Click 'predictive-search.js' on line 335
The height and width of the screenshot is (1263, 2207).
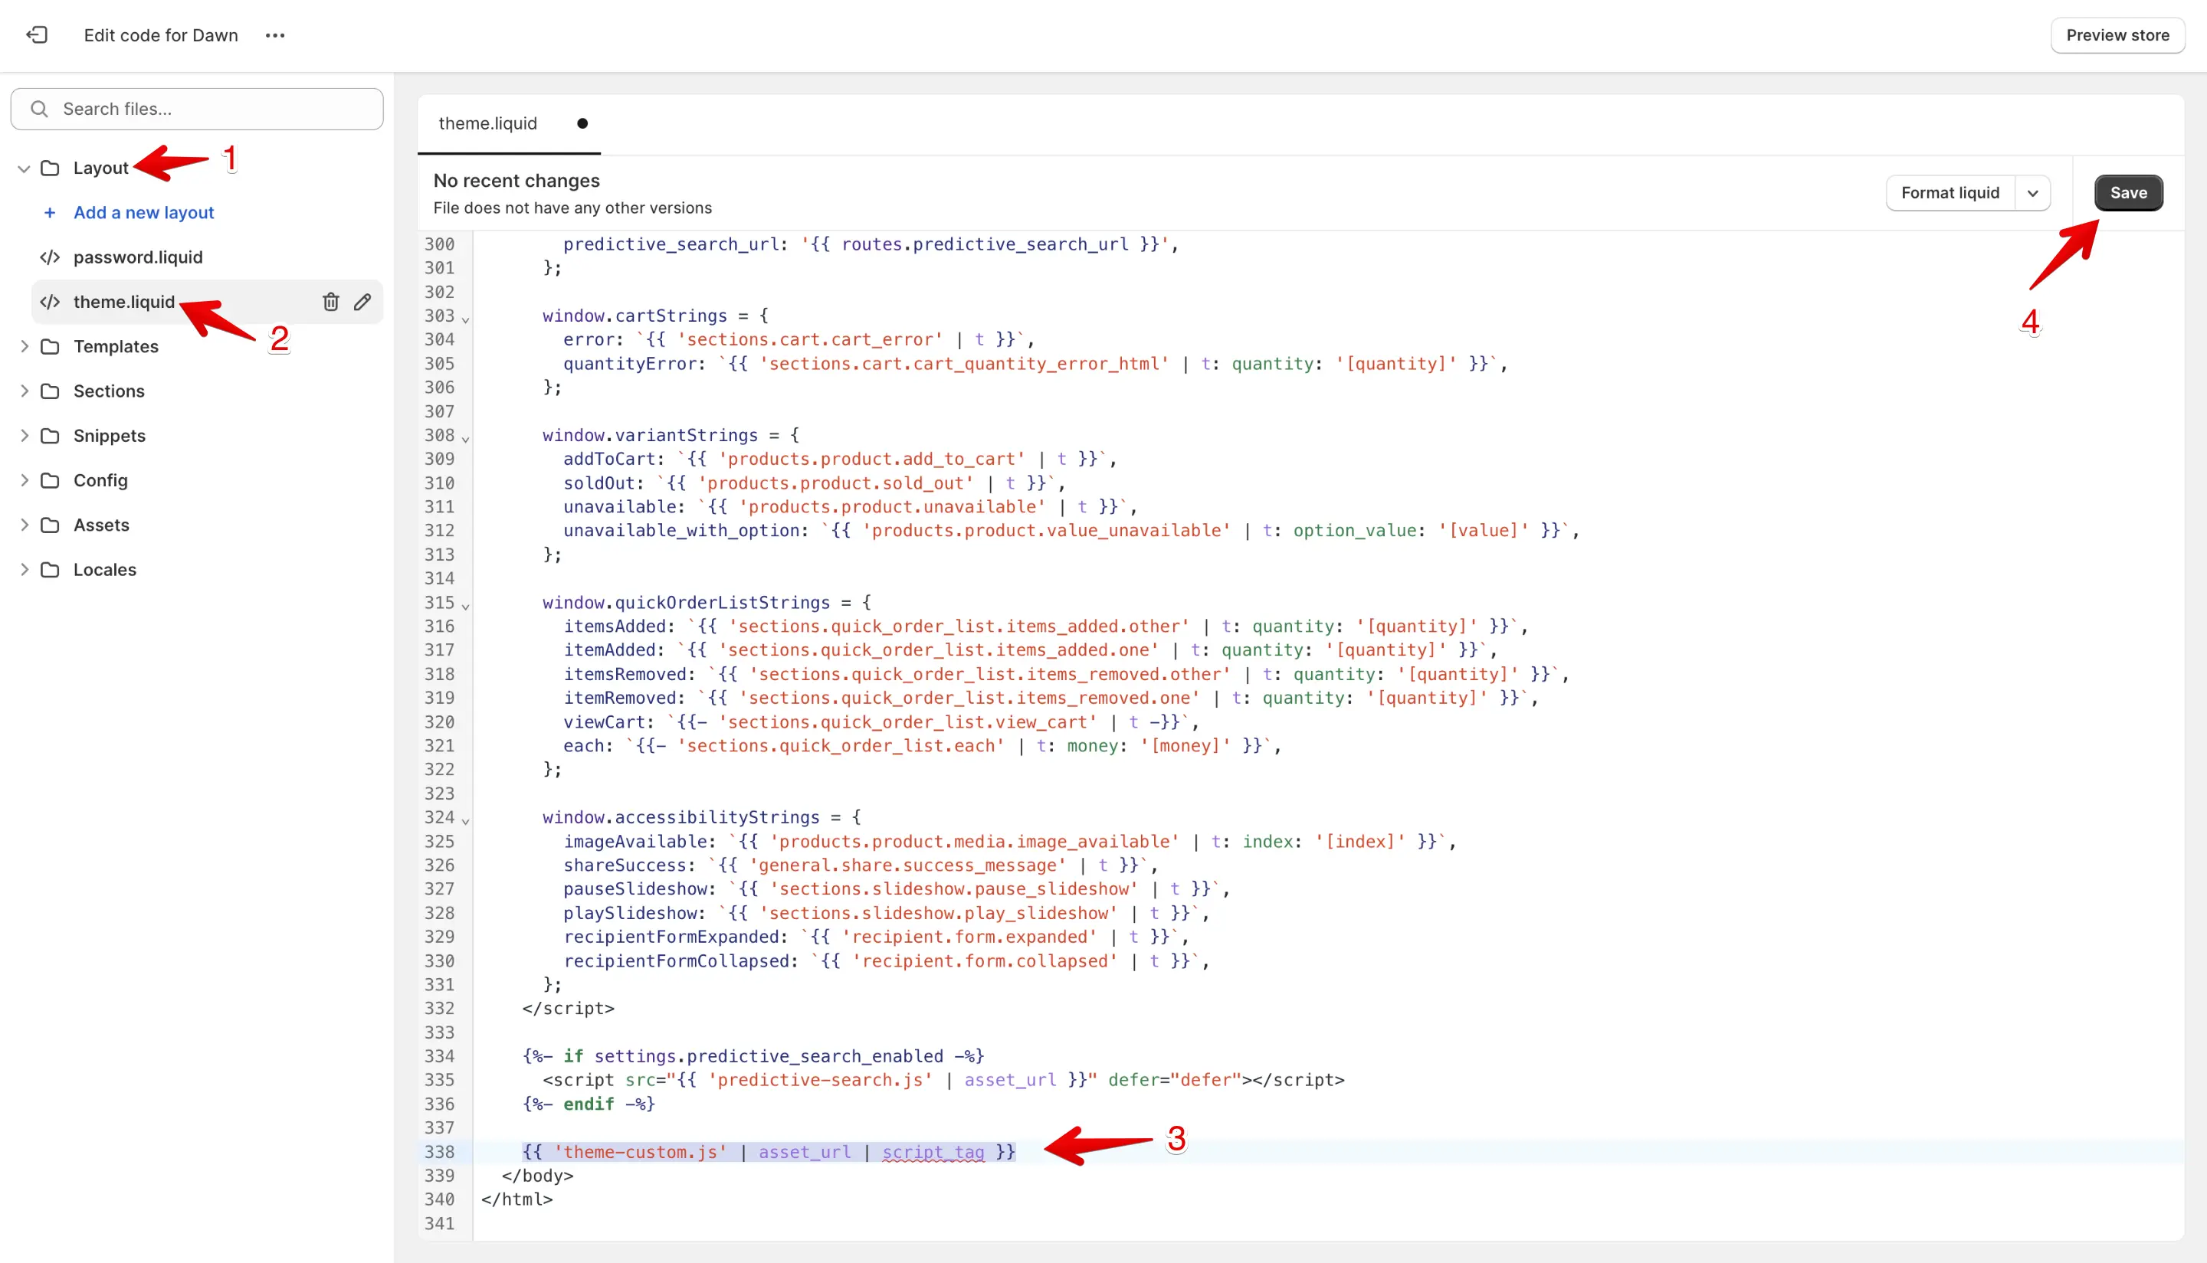[x=820, y=1080]
